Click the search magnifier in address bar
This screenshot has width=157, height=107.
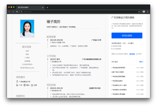[22, 12]
